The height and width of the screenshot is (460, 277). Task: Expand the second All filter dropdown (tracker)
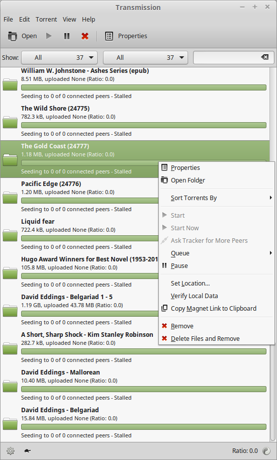(145, 57)
